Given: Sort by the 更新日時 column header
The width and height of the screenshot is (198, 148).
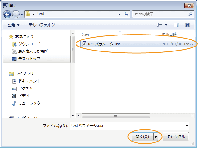Looking at the screenshot, I should (169, 34).
